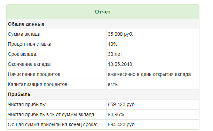This screenshot has width=213, height=131.
Task: Select the 10% interest rate value
Action: (112, 44)
